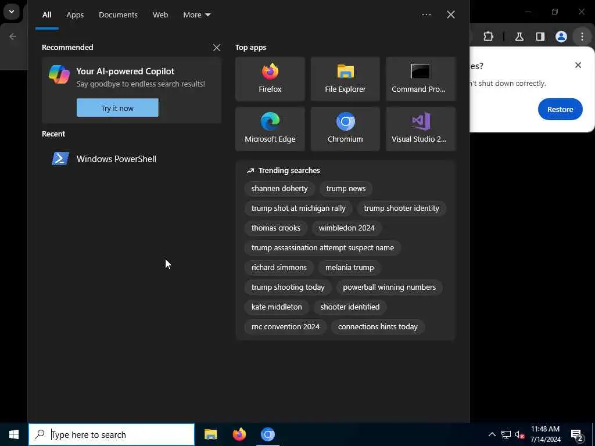Click the Windows Start button
Screen dimensions: 595x446
[14, 434]
